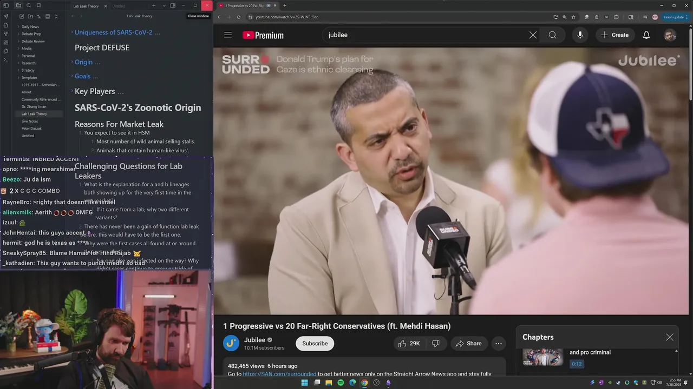Change sort order icon in Obsidian explorer

(39, 17)
